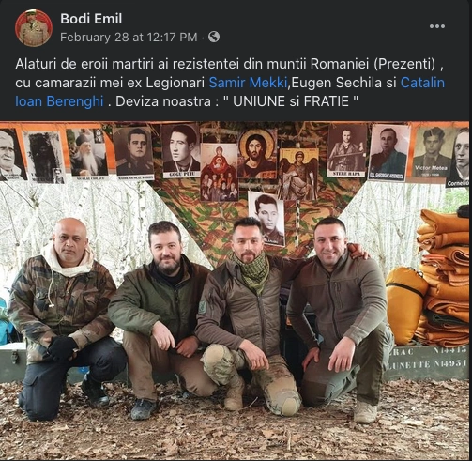Open the three-dot post options menu

[x=437, y=26]
